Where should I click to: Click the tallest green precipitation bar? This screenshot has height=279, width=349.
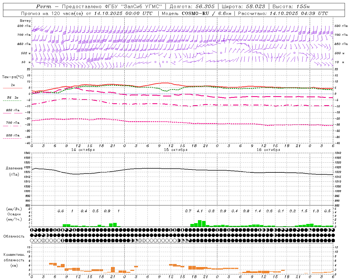pyautogui.click(x=200, y=223)
